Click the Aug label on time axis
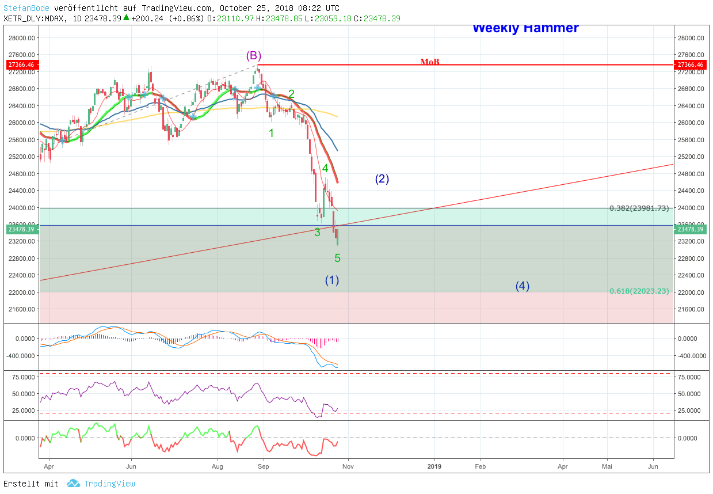This screenshot has height=494, width=713. coord(218,467)
